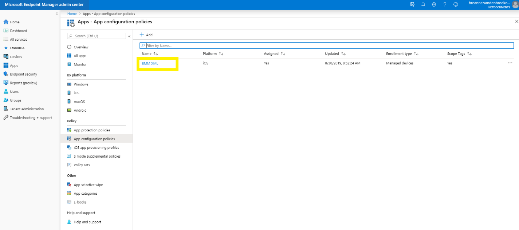The image size is (519, 230).
Task: Open help with the question mark icon
Action: pyautogui.click(x=445, y=4)
